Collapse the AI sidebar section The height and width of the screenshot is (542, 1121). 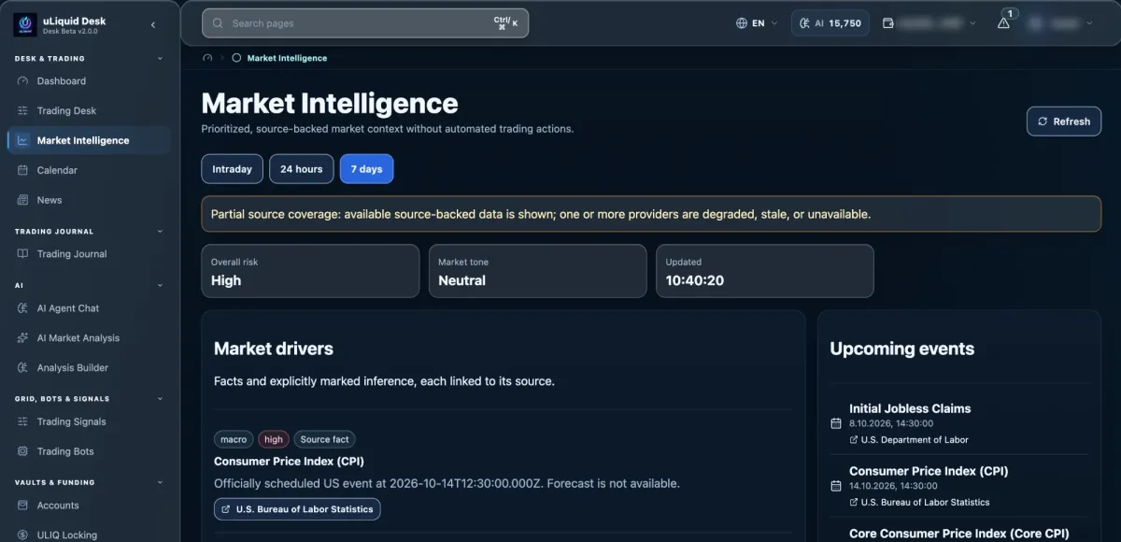pos(160,285)
